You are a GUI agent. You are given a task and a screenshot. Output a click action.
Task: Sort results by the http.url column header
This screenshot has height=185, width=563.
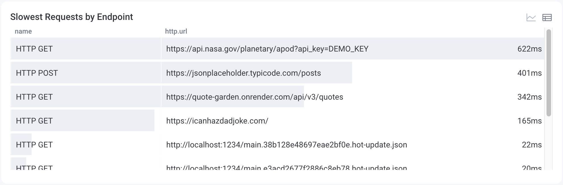tap(176, 31)
